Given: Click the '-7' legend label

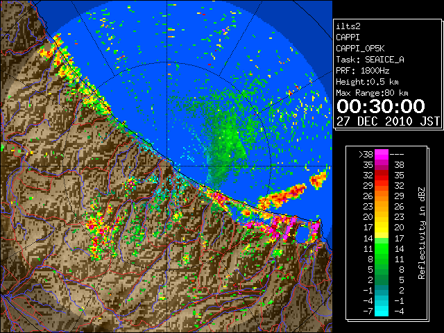Looking at the screenshot, I should 368,311.
